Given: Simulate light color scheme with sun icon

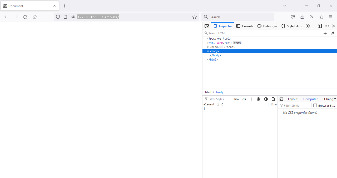Looking at the screenshot, I should pyautogui.click(x=258, y=99).
